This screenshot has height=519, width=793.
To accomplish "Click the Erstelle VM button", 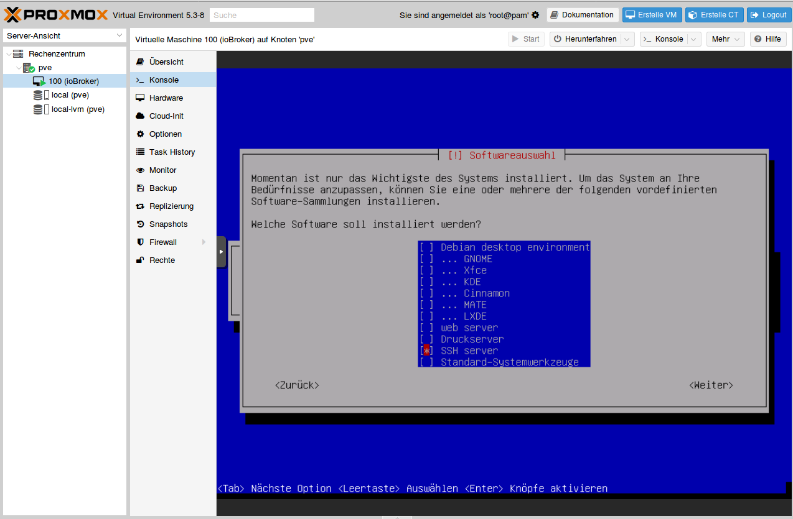I will pos(652,15).
